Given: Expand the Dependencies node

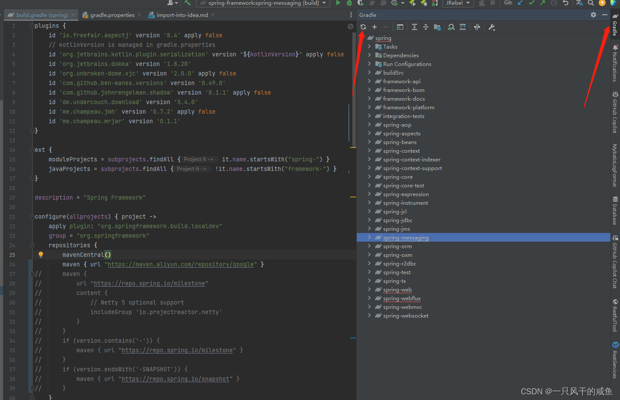Looking at the screenshot, I should 369,55.
